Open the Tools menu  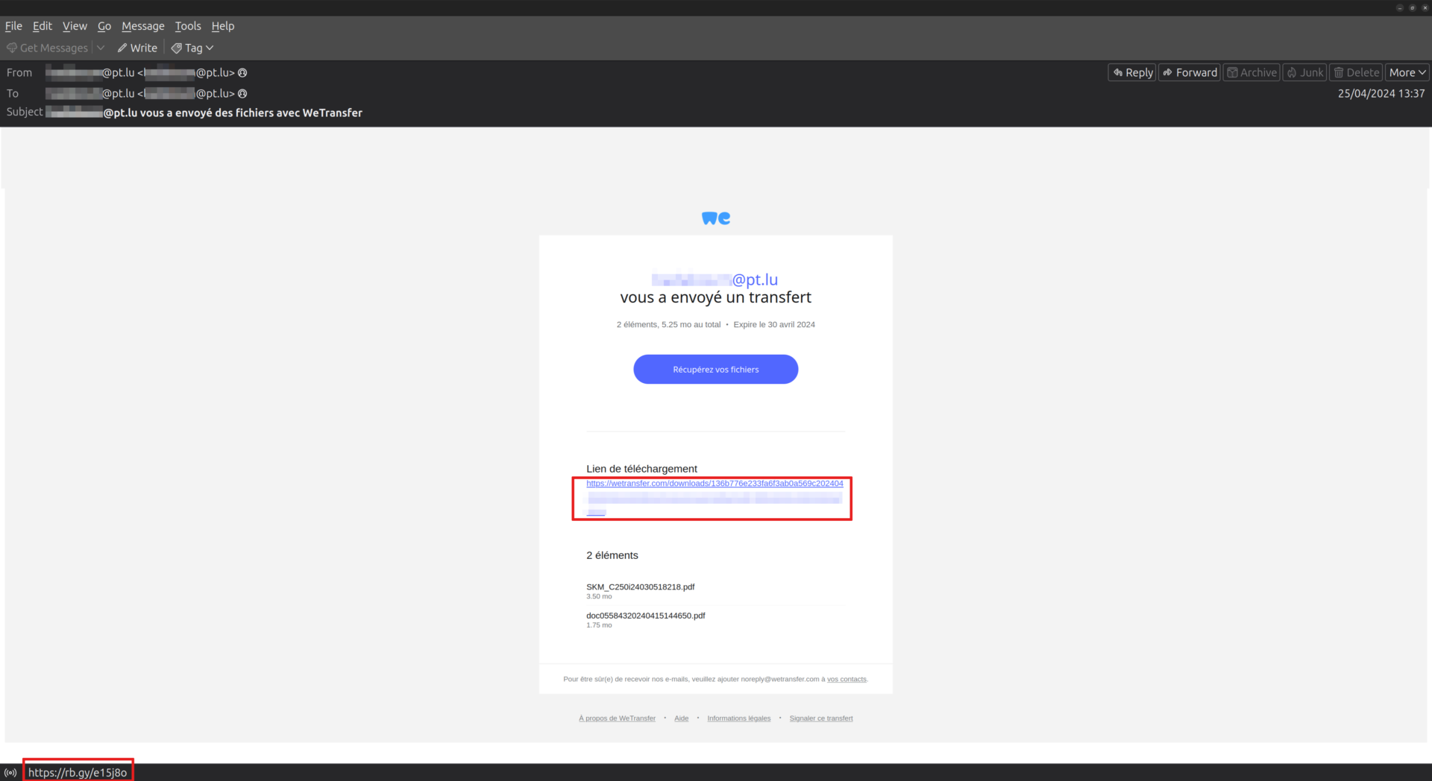[x=188, y=26]
